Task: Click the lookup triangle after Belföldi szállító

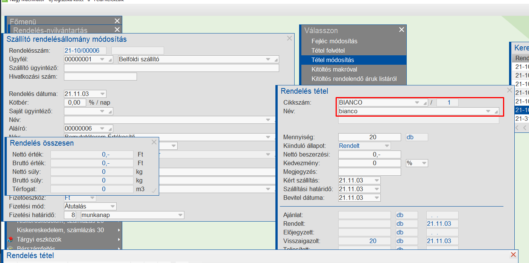Action: pyautogui.click(x=277, y=59)
